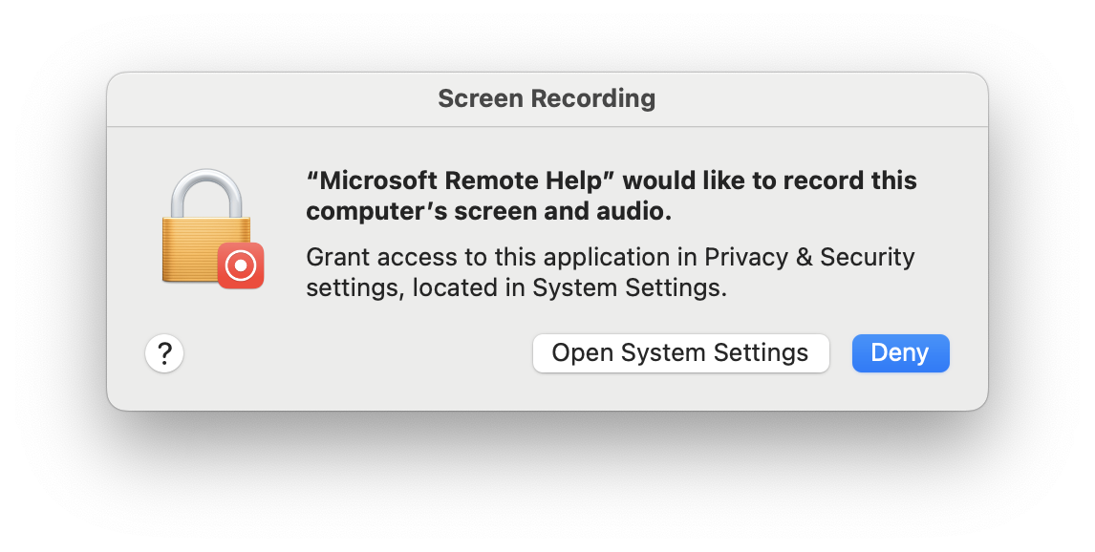Open System Settings from the dialog
This screenshot has height=552, width=1095.
pos(681,353)
